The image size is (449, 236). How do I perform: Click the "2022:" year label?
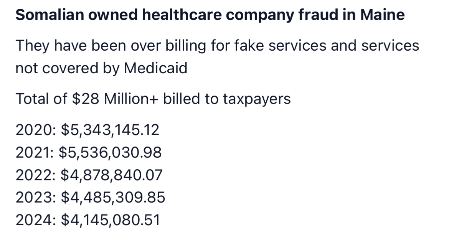coord(35,175)
